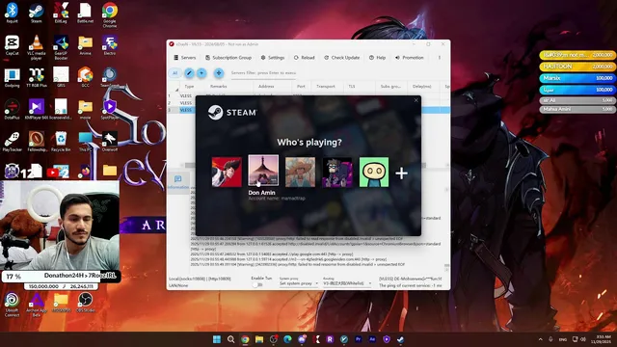Viewport: 617px width, 347px height.
Task: Open KMPlayer 64X desktop shortcut
Action: coord(37,109)
